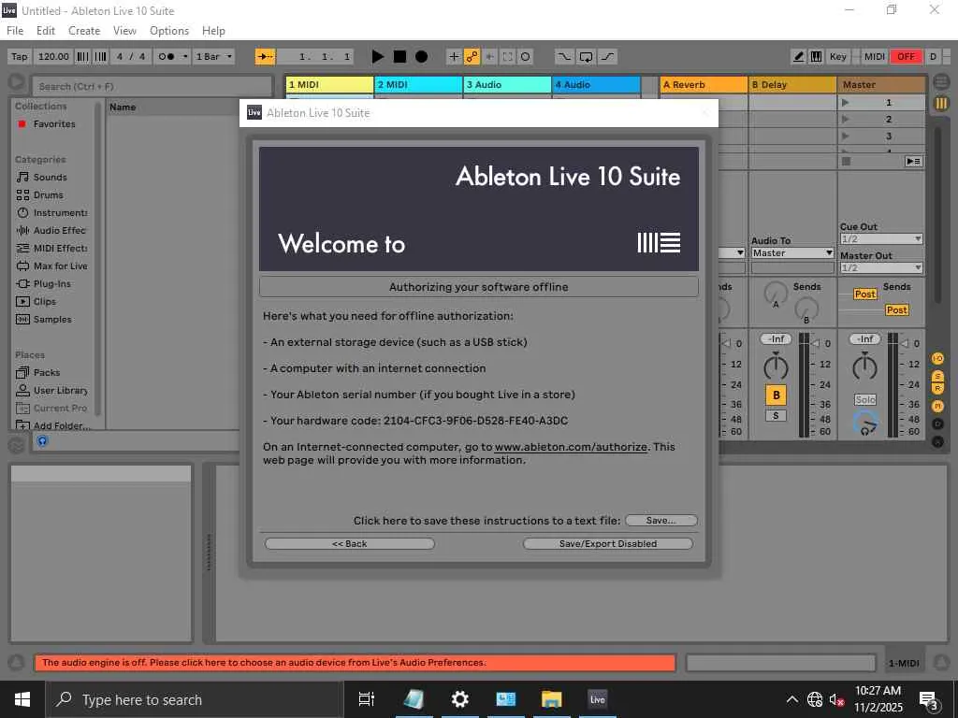This screenshot has width=958, height=718.
Task: Toggle the metronome icon
Action: click(167, 57)
